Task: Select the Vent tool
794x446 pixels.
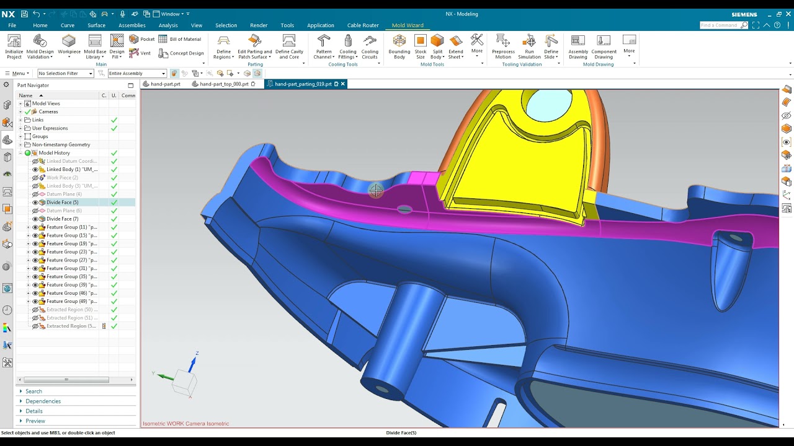Action: pos(140,53)
